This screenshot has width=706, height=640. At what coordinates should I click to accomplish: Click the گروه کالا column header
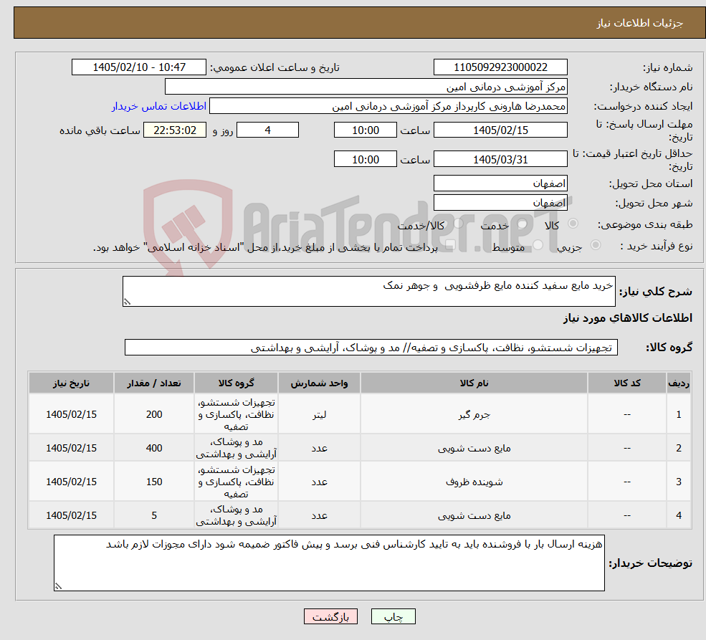point(237,383)
